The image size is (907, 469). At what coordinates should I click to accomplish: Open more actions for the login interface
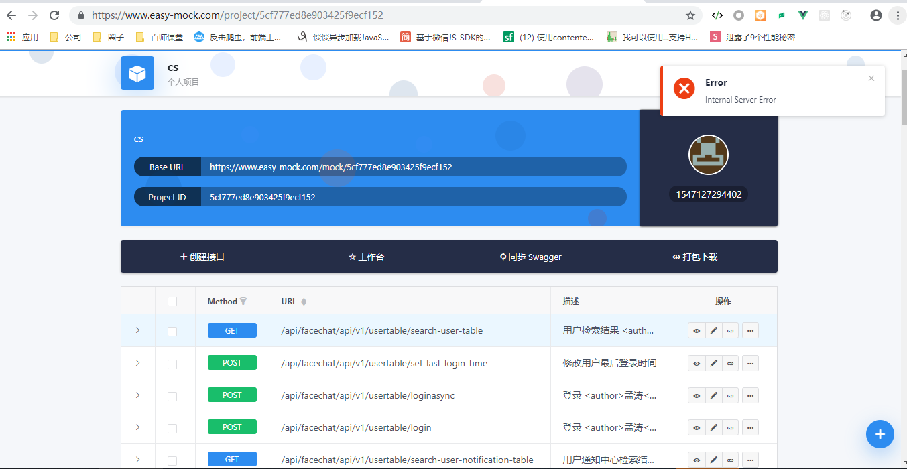pyautogui.click(x=750, y=427)
